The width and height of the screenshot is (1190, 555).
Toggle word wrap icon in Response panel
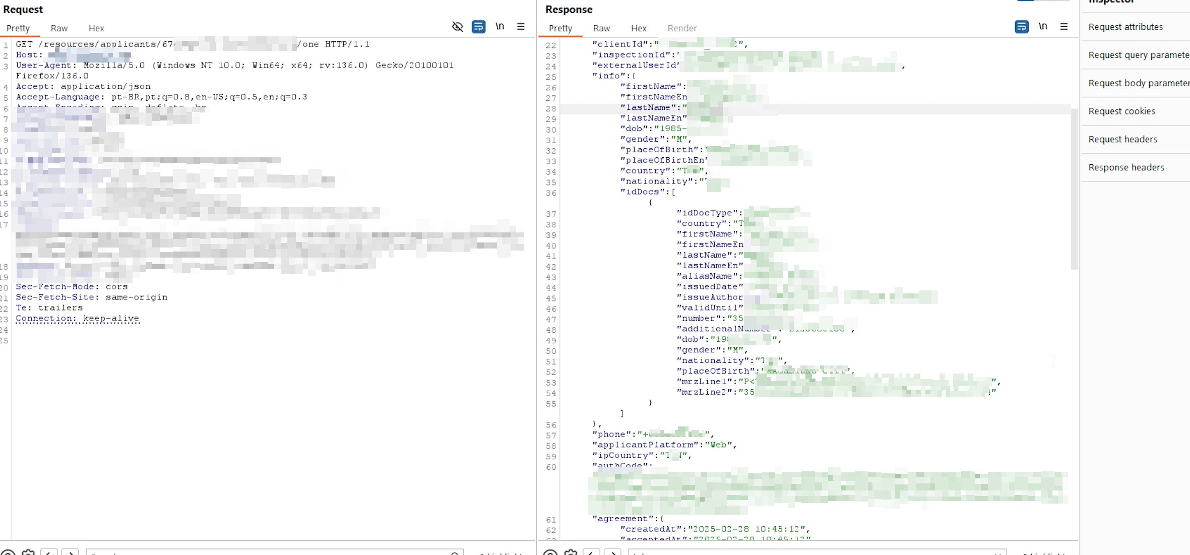[1021, 27]
